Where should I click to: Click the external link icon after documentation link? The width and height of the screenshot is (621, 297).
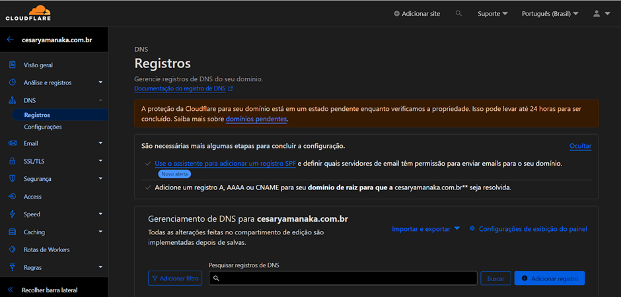(230, 89)
